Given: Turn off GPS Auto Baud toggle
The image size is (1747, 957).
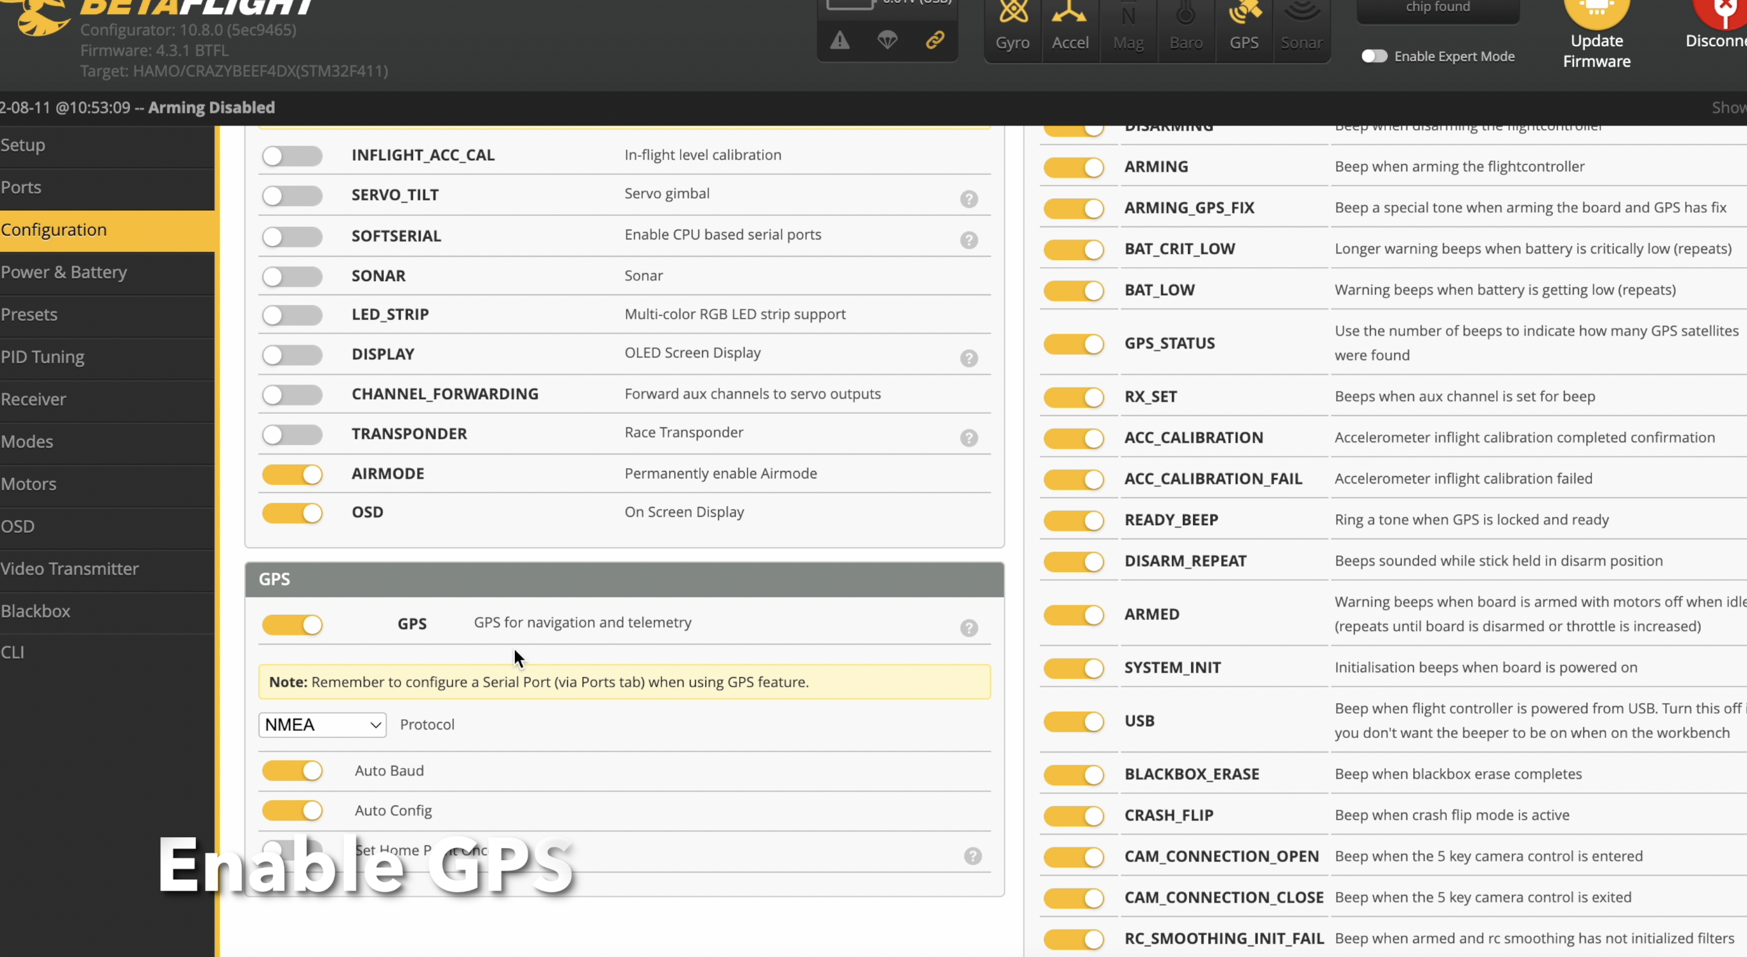Looking at the screenshot, I should point(292,771).
